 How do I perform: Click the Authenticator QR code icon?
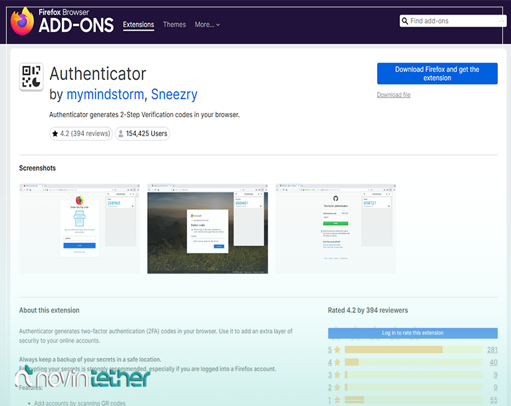(x=31, y=77)
